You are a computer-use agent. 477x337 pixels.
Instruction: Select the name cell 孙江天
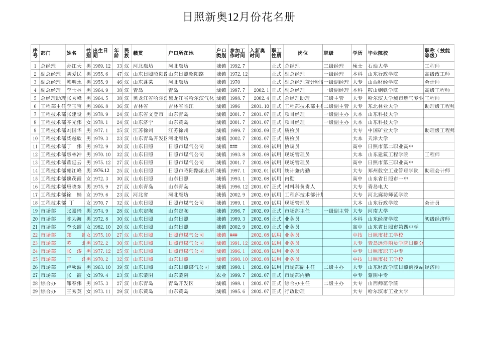pos(74,66)
